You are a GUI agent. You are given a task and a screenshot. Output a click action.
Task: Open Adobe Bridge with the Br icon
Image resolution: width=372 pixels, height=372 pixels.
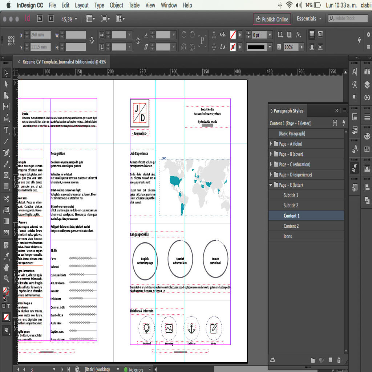pos(40,19)
